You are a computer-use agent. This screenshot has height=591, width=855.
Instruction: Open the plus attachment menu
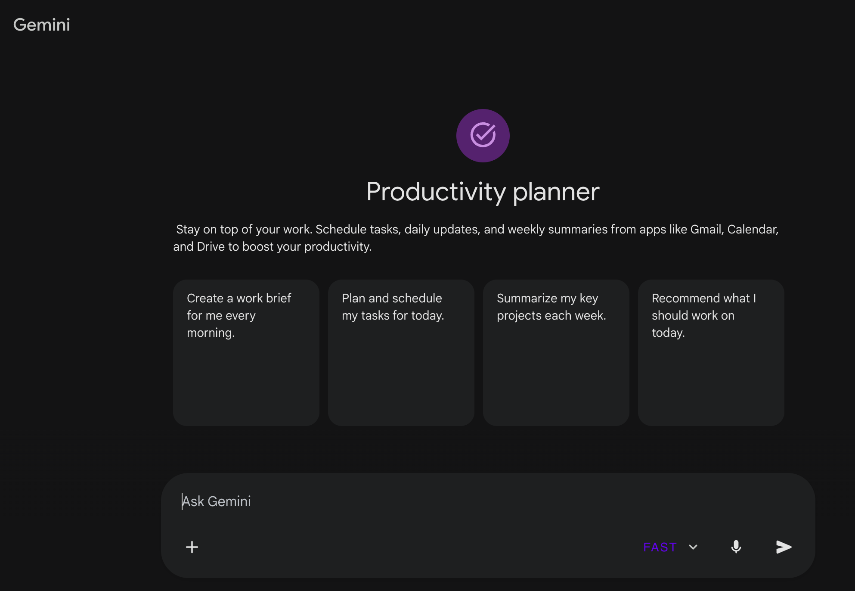point(192,547)
